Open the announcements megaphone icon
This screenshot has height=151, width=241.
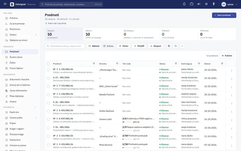point(199,4)
